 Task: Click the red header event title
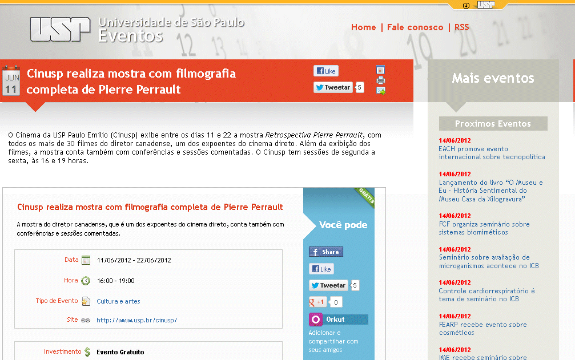pyautogui.click(x=131, y=82)
